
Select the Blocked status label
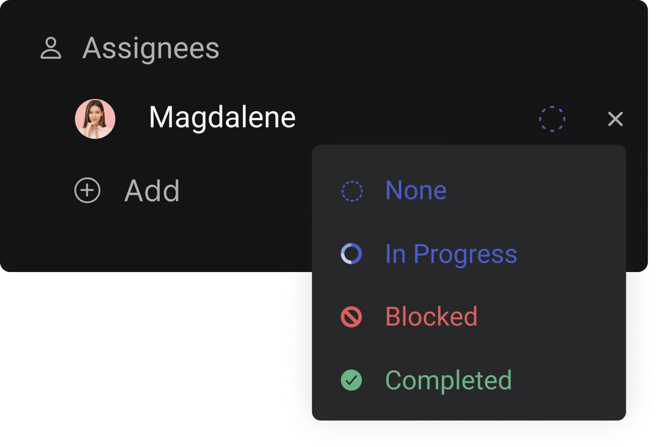point(431,317)
